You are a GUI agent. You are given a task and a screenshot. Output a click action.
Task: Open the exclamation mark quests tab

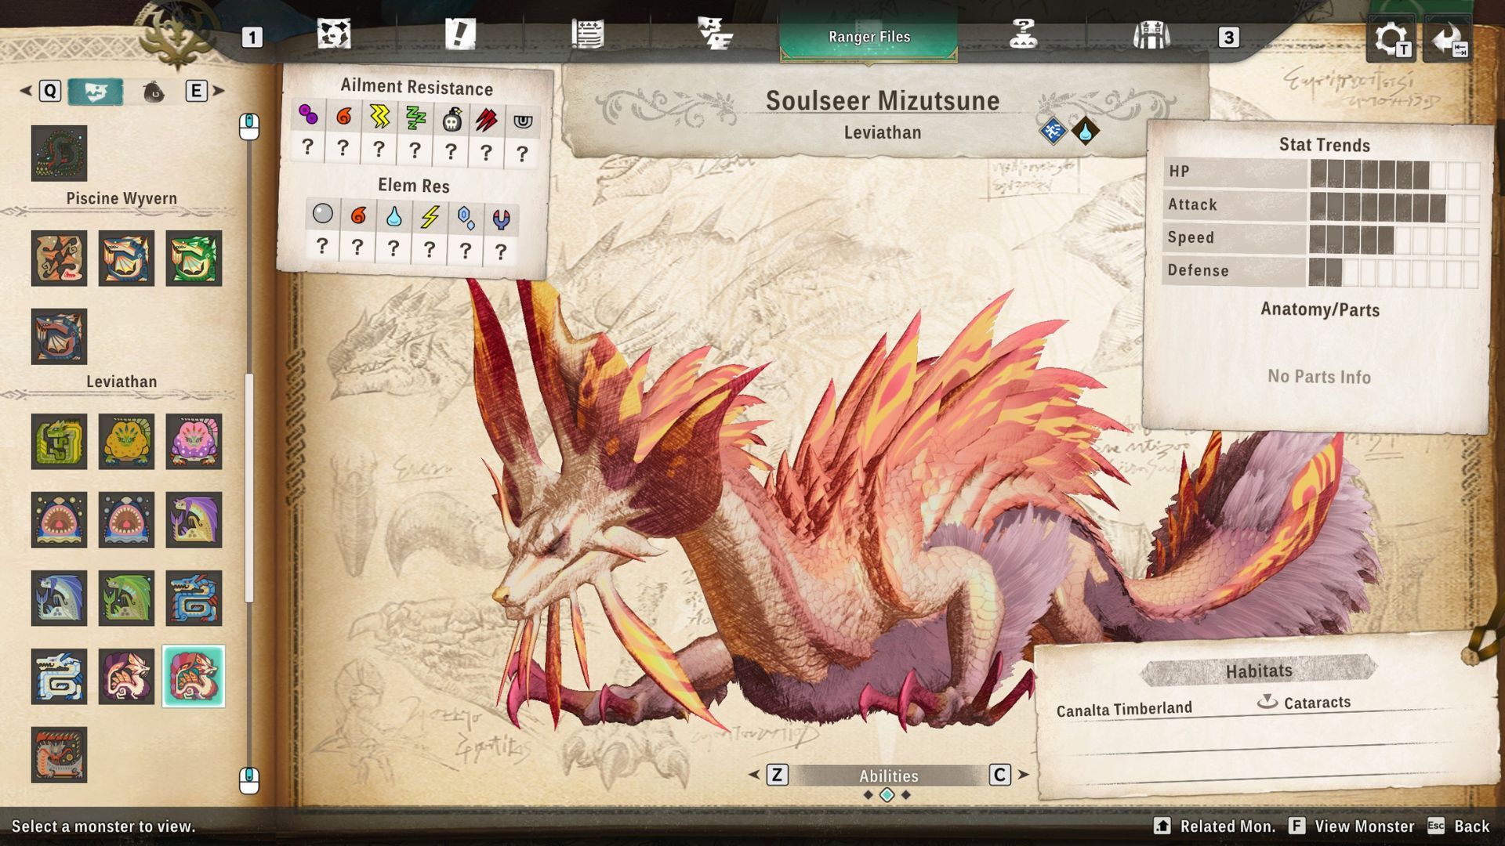pos(460,35)
